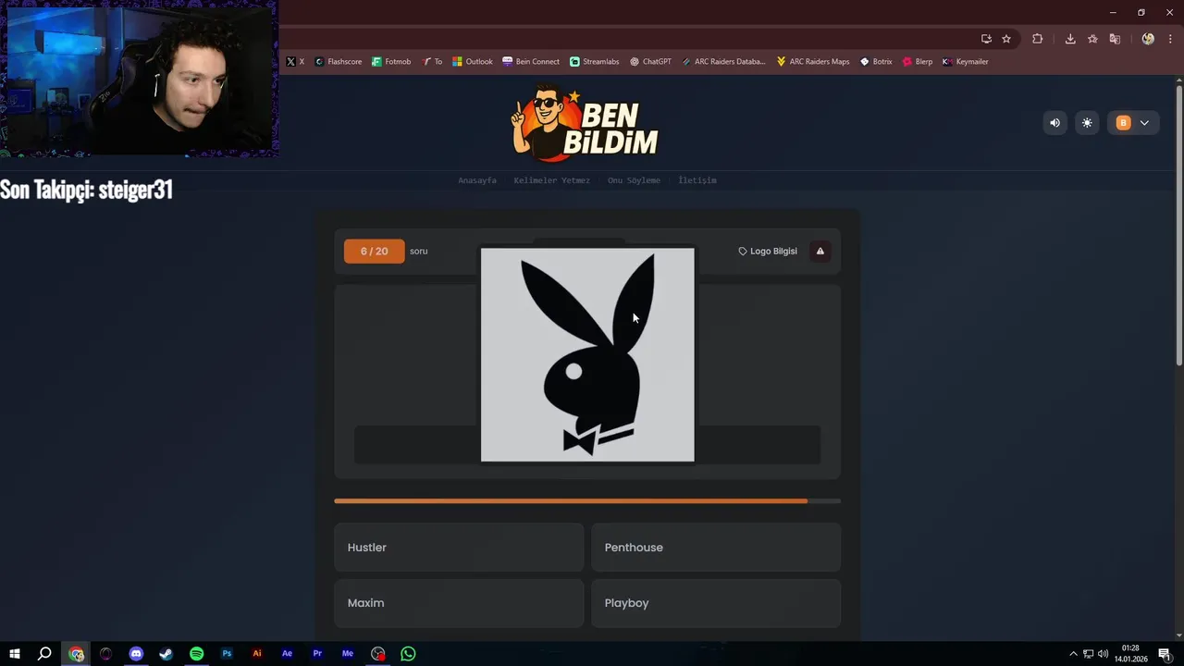The height and width of the screenshot is (666, 1184).
Task: Choose the answer Playboy
Action: (x=716, y=603)
